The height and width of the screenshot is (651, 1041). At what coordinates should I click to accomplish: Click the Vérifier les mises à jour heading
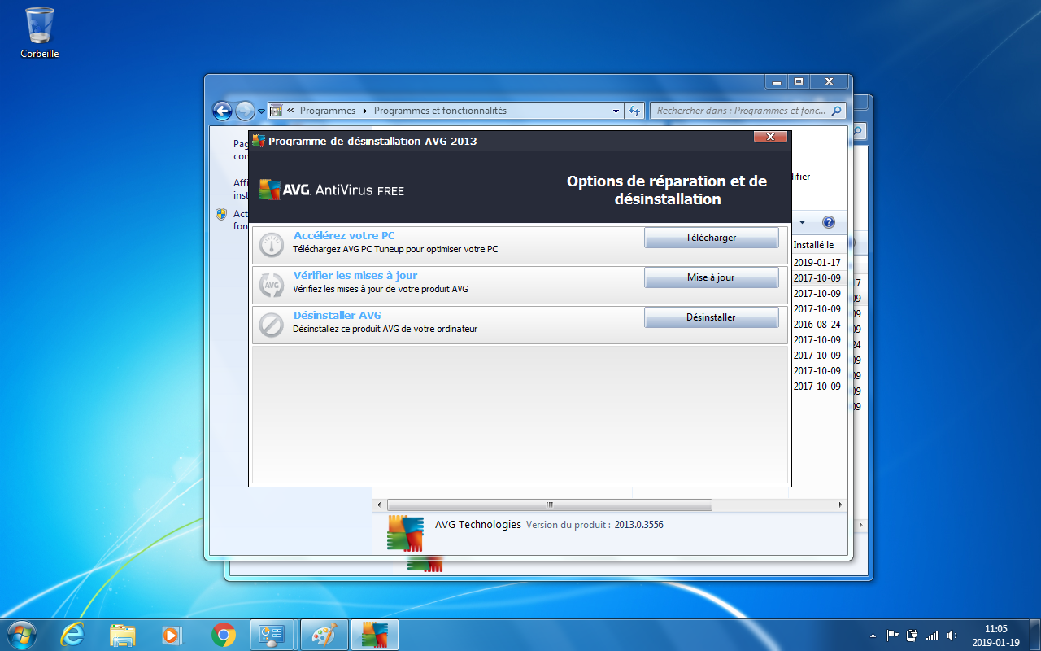(355, 276)
